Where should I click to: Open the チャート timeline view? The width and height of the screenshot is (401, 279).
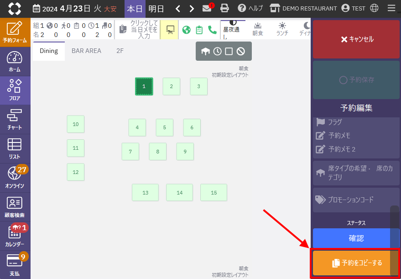point(15,120)
